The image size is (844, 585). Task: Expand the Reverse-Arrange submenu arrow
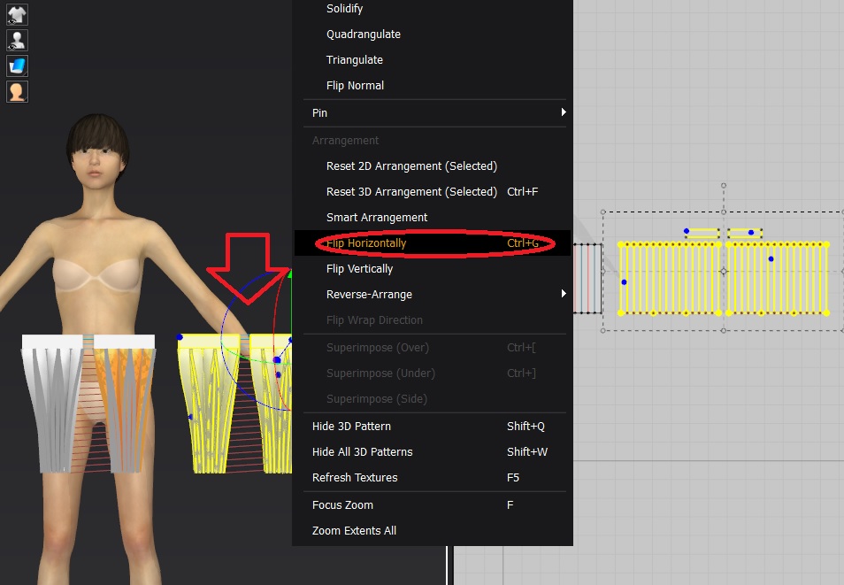(563, 294)
